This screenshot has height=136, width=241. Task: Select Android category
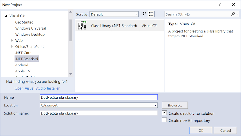click(22, 65)
